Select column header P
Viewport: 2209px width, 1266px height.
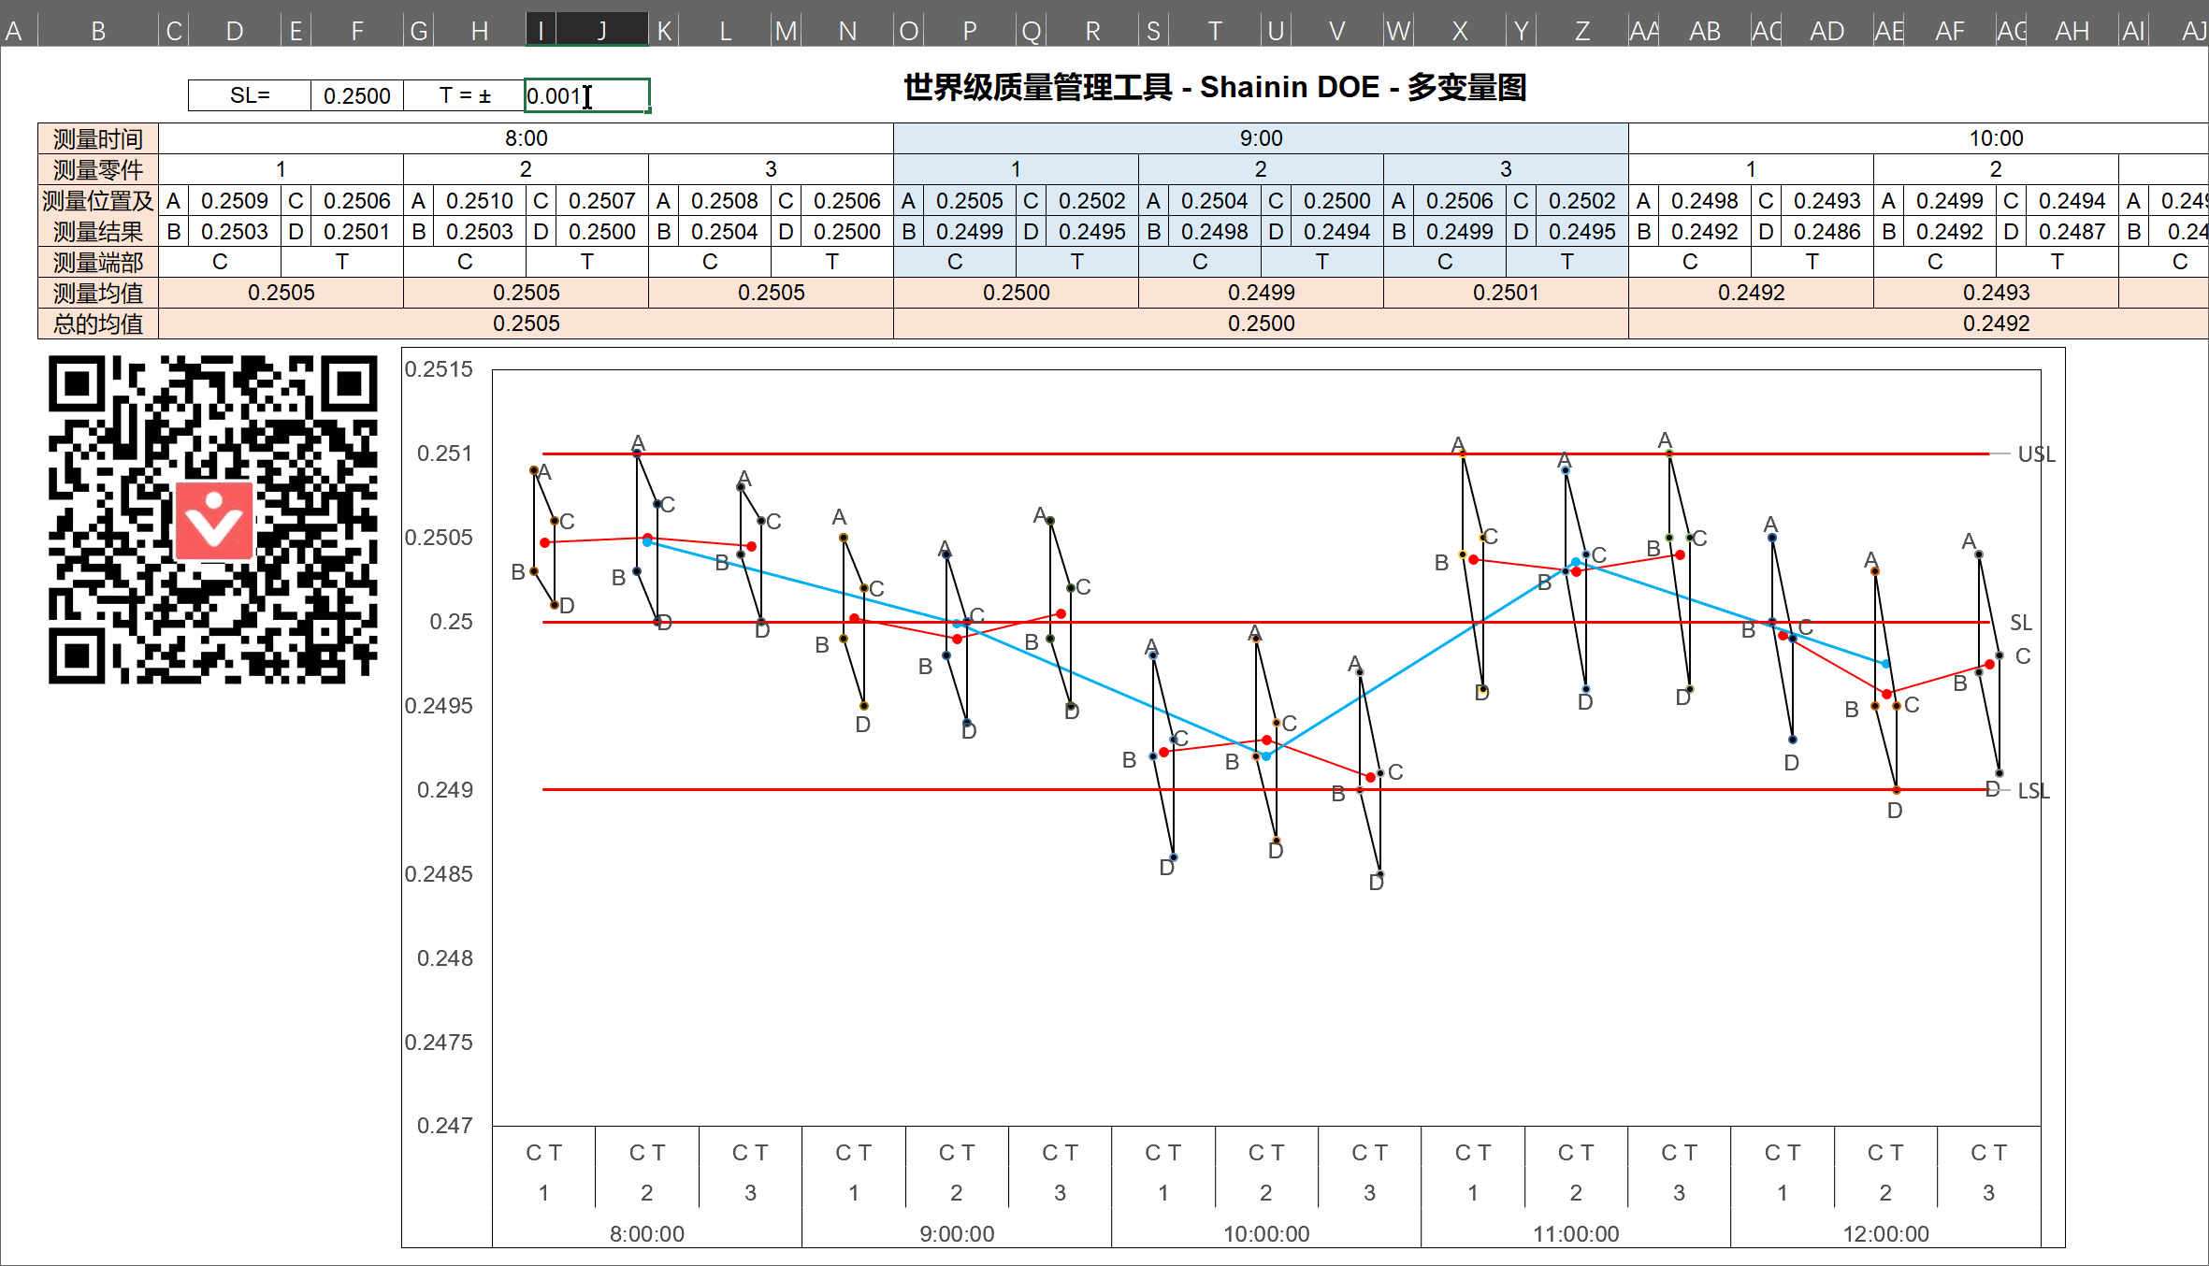pos(970,31)
